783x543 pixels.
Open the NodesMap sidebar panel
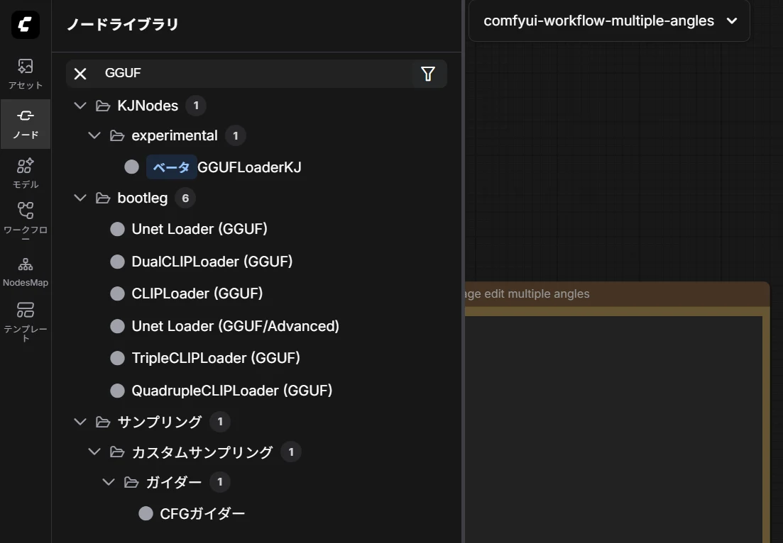26,272
